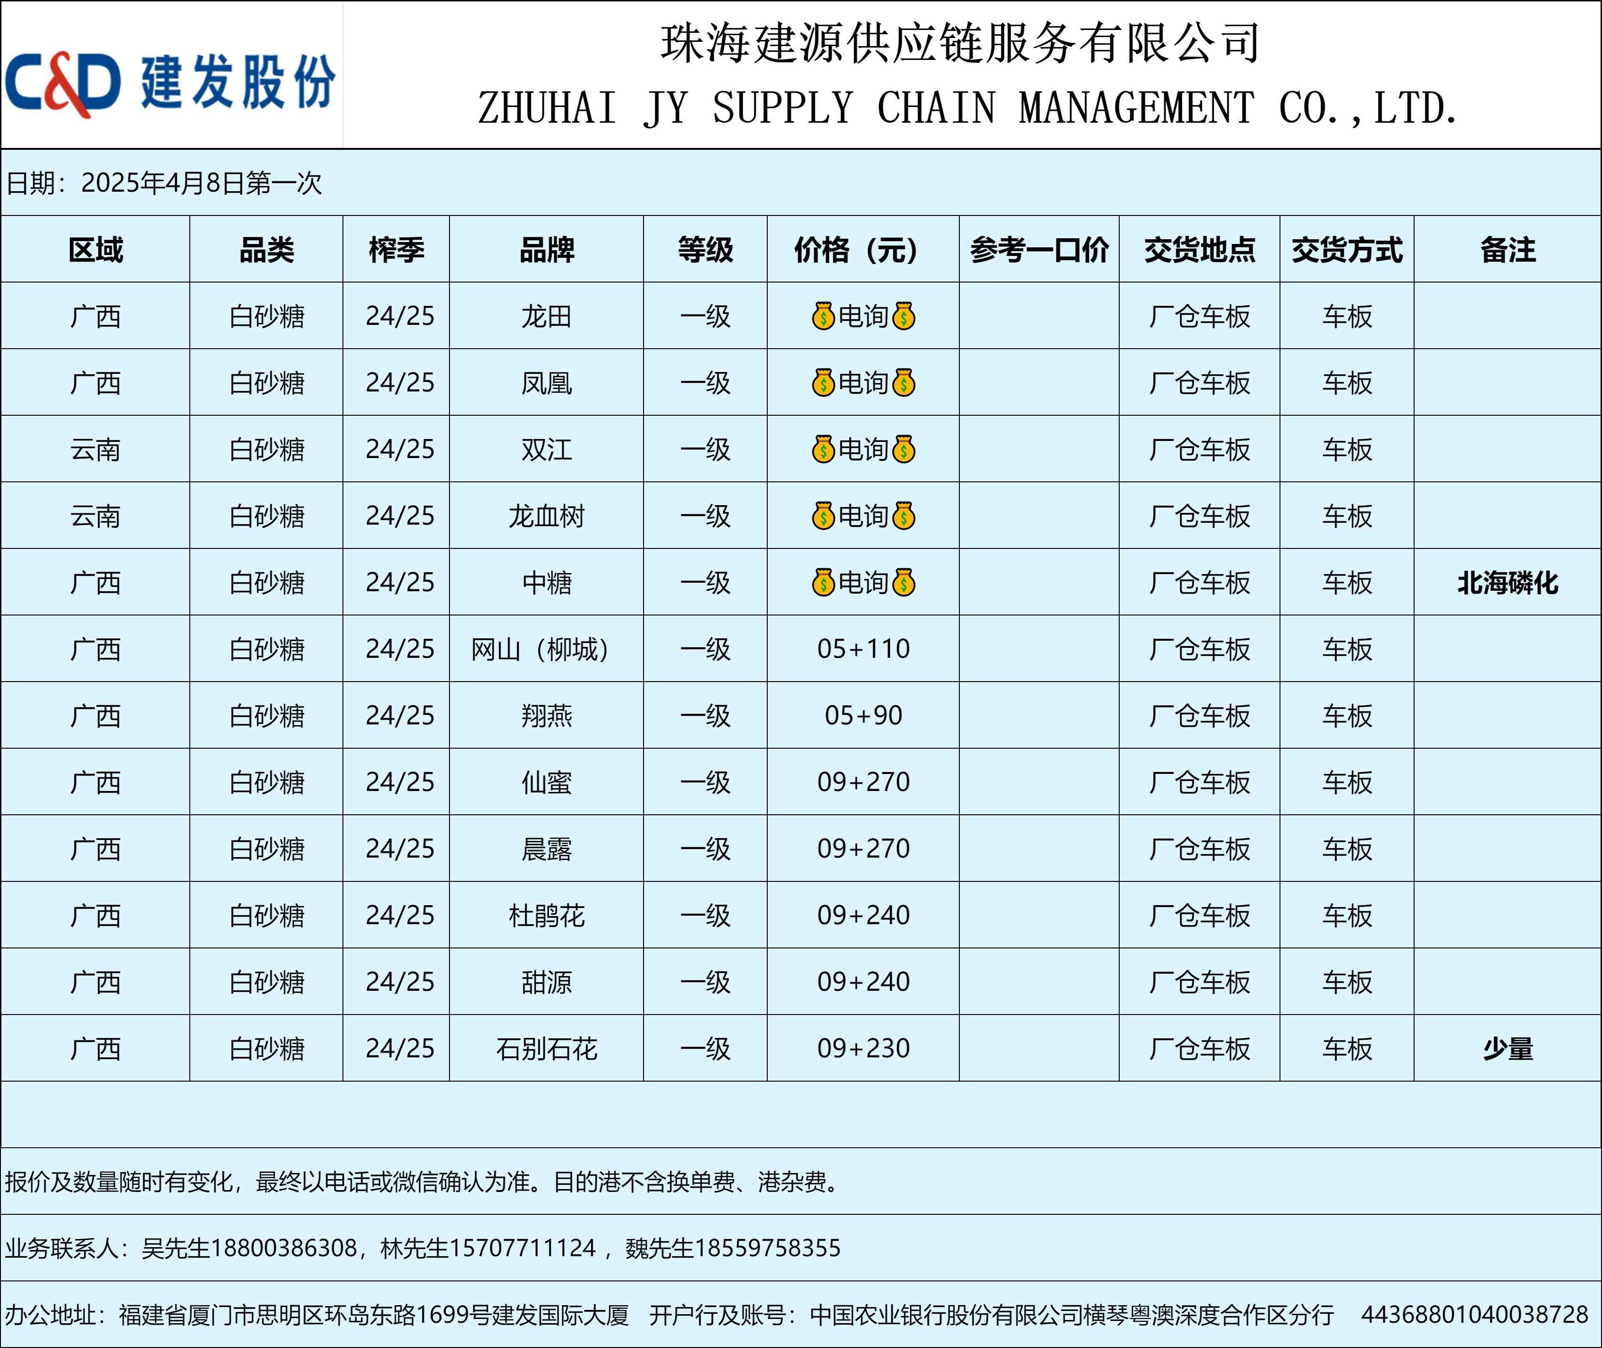Click the 区域 column header
Screen dimensions: 1602x1348
[96, 250]
